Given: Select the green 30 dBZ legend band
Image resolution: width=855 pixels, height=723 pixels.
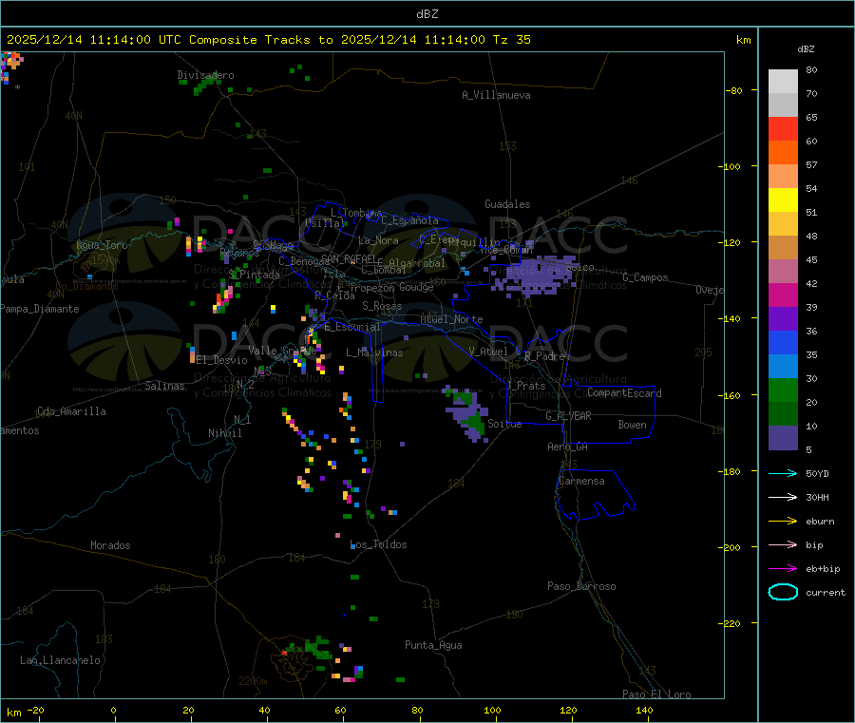Looking at the screenshot, I should [x=783, y=390].
